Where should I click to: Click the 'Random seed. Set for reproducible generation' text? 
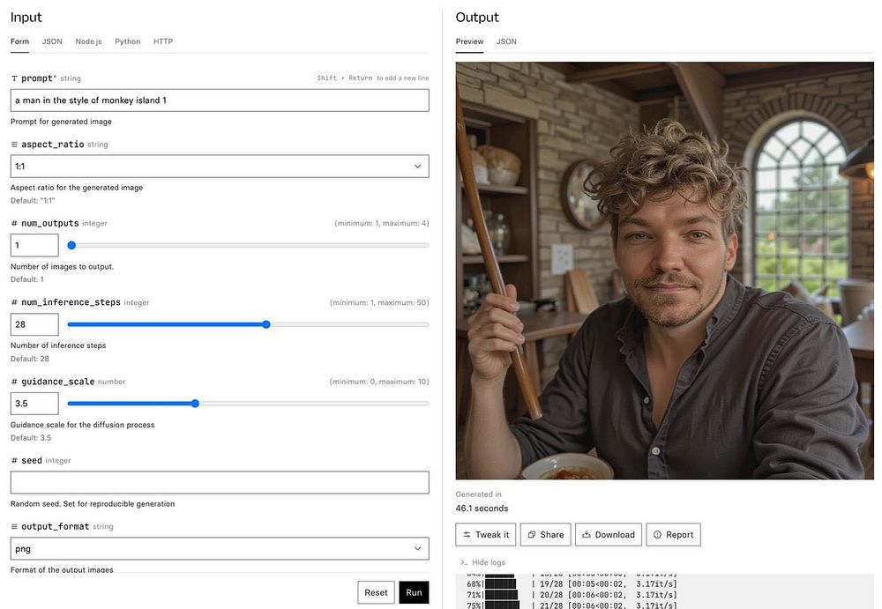click(93, 504)
